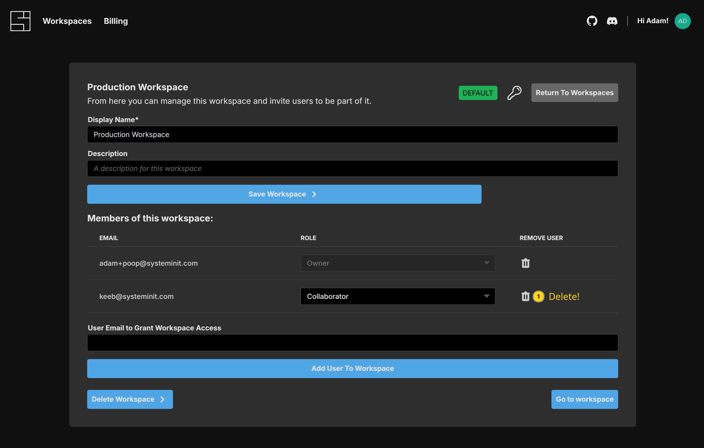Click the key icon for API tokens
704x448 pixels.
[x=514, y=93]
